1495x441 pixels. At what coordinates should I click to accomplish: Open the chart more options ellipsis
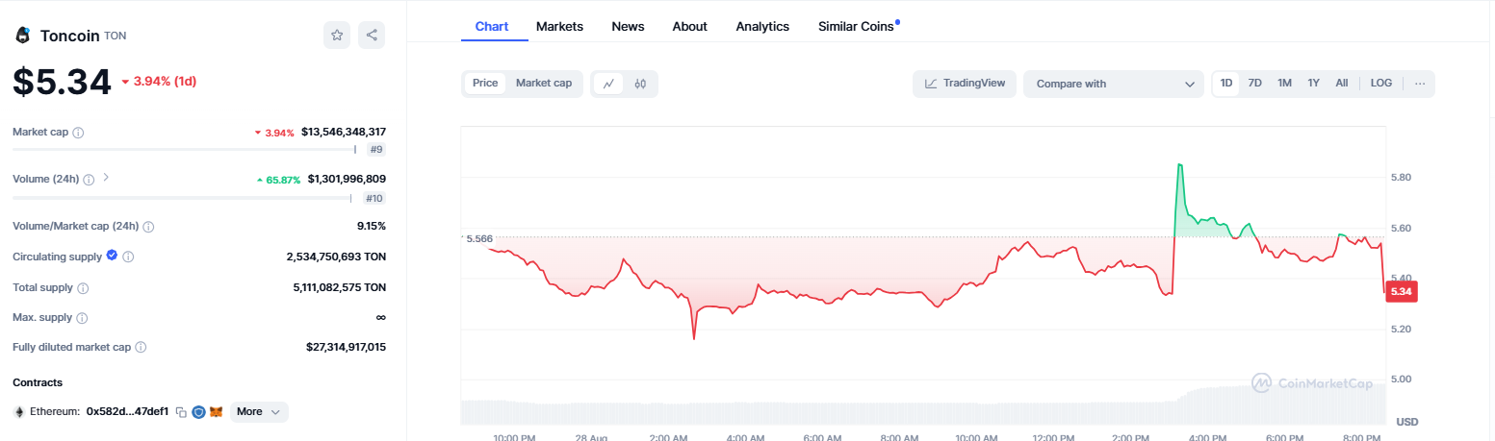pos(1420,84)
